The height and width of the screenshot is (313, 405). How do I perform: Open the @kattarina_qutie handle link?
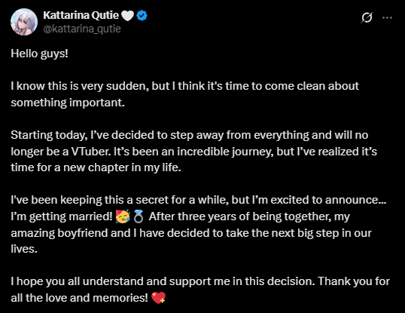click(x=82, y=29)
